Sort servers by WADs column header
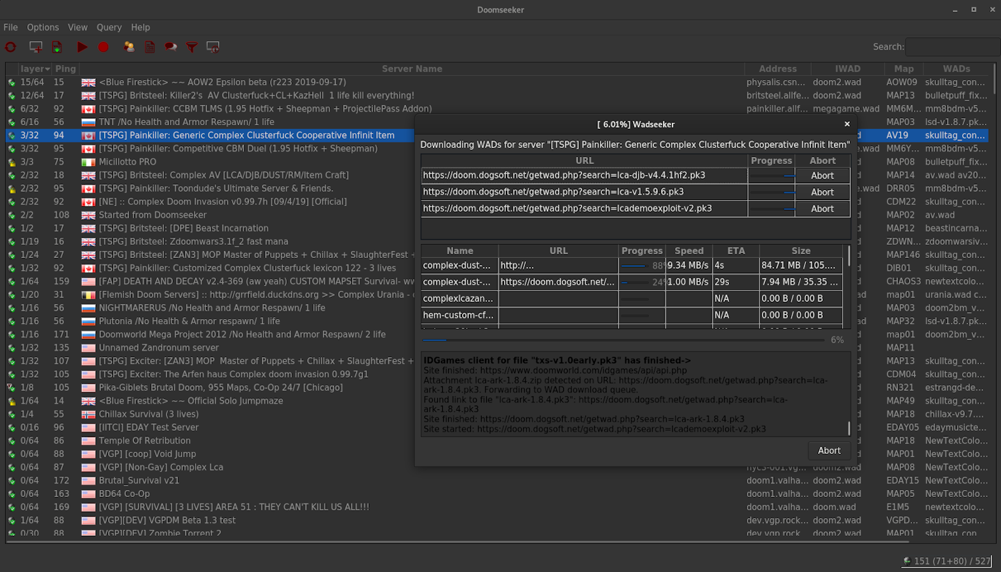The image size is (1001, 572). [957, 69]
